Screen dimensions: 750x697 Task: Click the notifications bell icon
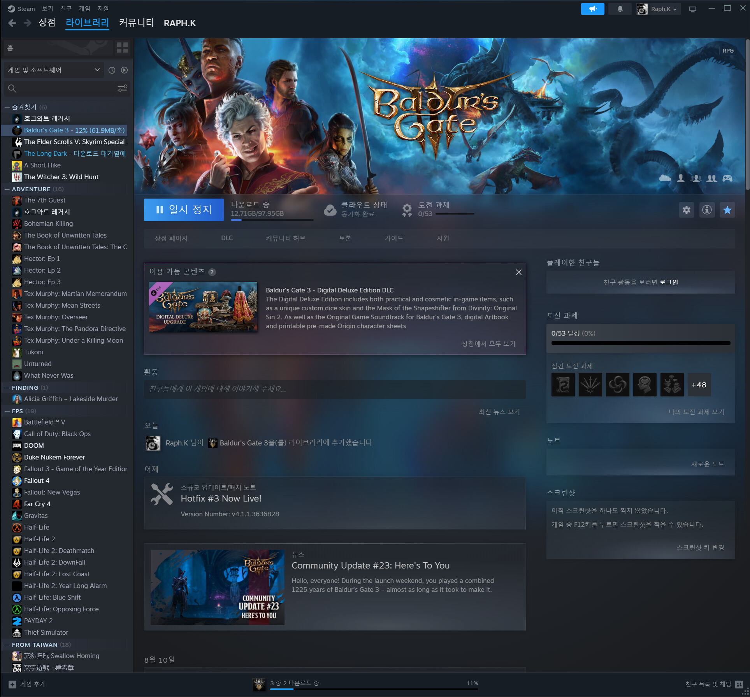[x=620, y=9]
